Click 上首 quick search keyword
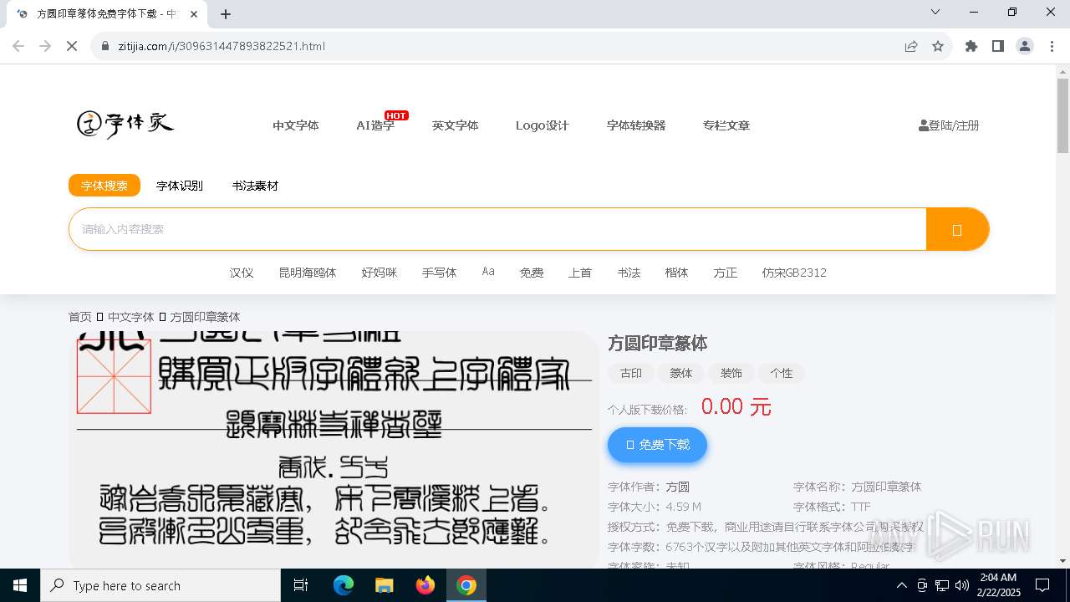This screenshot has height=602, width=1070. (x=580, y=273)
